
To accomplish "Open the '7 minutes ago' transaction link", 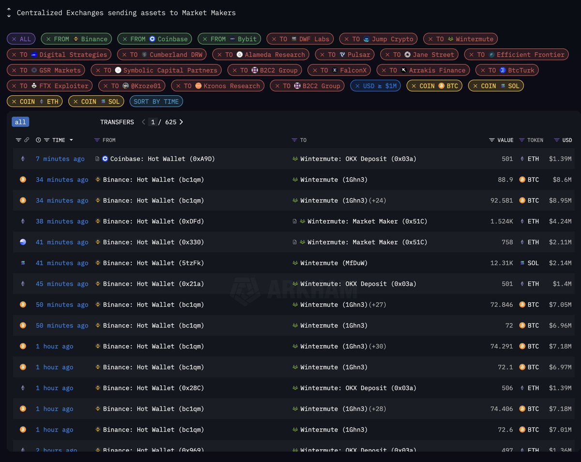I will pyautogui.click(x=60, y=159).
